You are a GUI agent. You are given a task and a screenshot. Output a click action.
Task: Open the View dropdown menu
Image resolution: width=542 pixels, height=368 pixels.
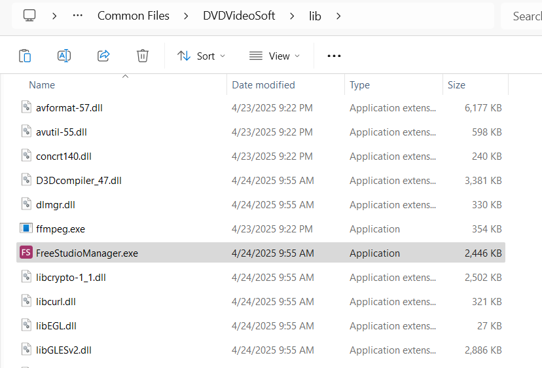pos(274,56)
